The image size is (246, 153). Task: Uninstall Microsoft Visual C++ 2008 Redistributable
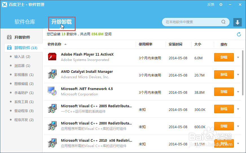point(224,126)
